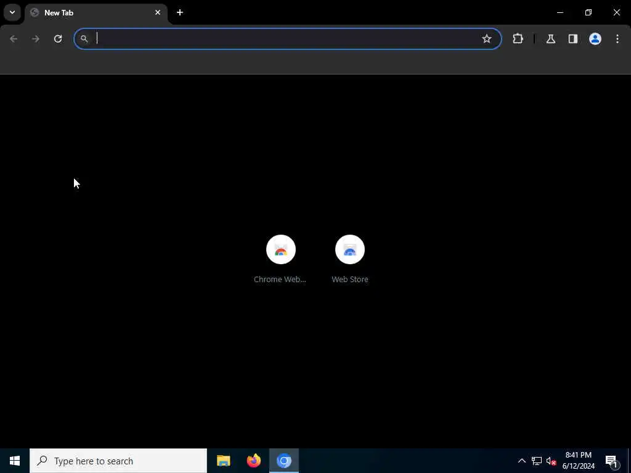This screenshot has height=473, width=631.
Task: Open the Extensions puzzle icon
Action: pos(518,39)
